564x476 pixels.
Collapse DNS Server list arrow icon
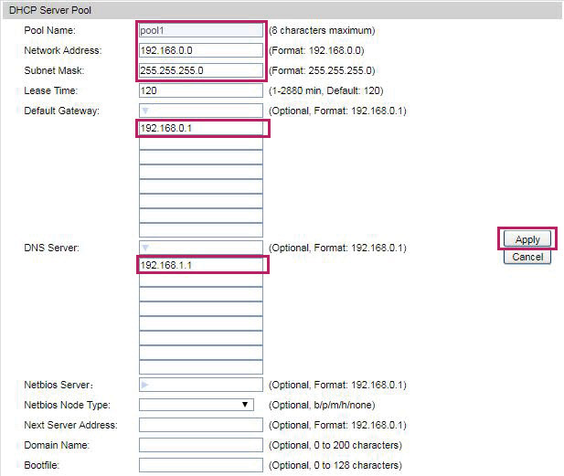145,248
